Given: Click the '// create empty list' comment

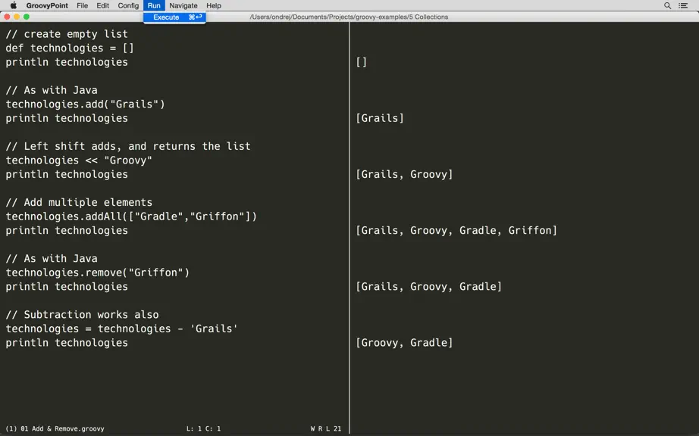Looking at the screenshot, I should 67,34.
